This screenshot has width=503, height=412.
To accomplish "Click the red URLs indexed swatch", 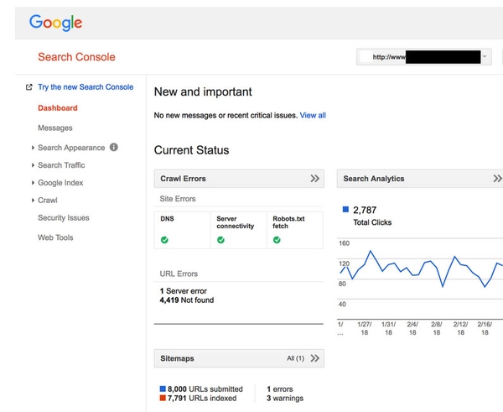I will pyautogui.click(x=163, y=398).
